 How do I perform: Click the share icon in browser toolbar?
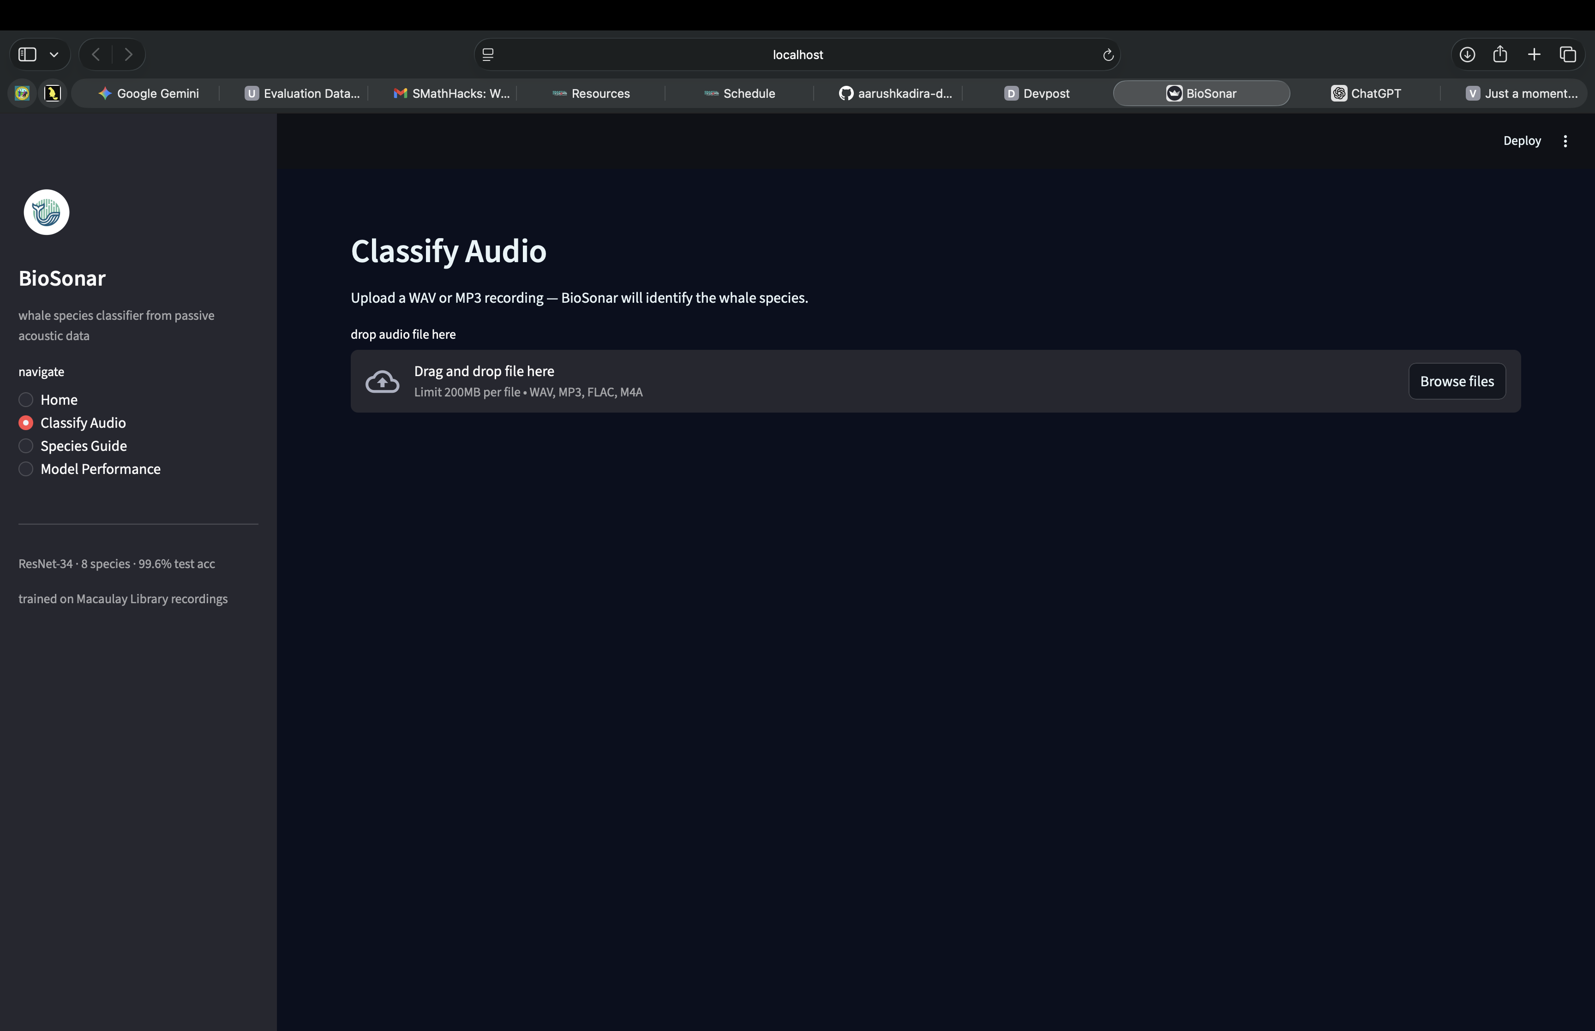(1500, 55)
